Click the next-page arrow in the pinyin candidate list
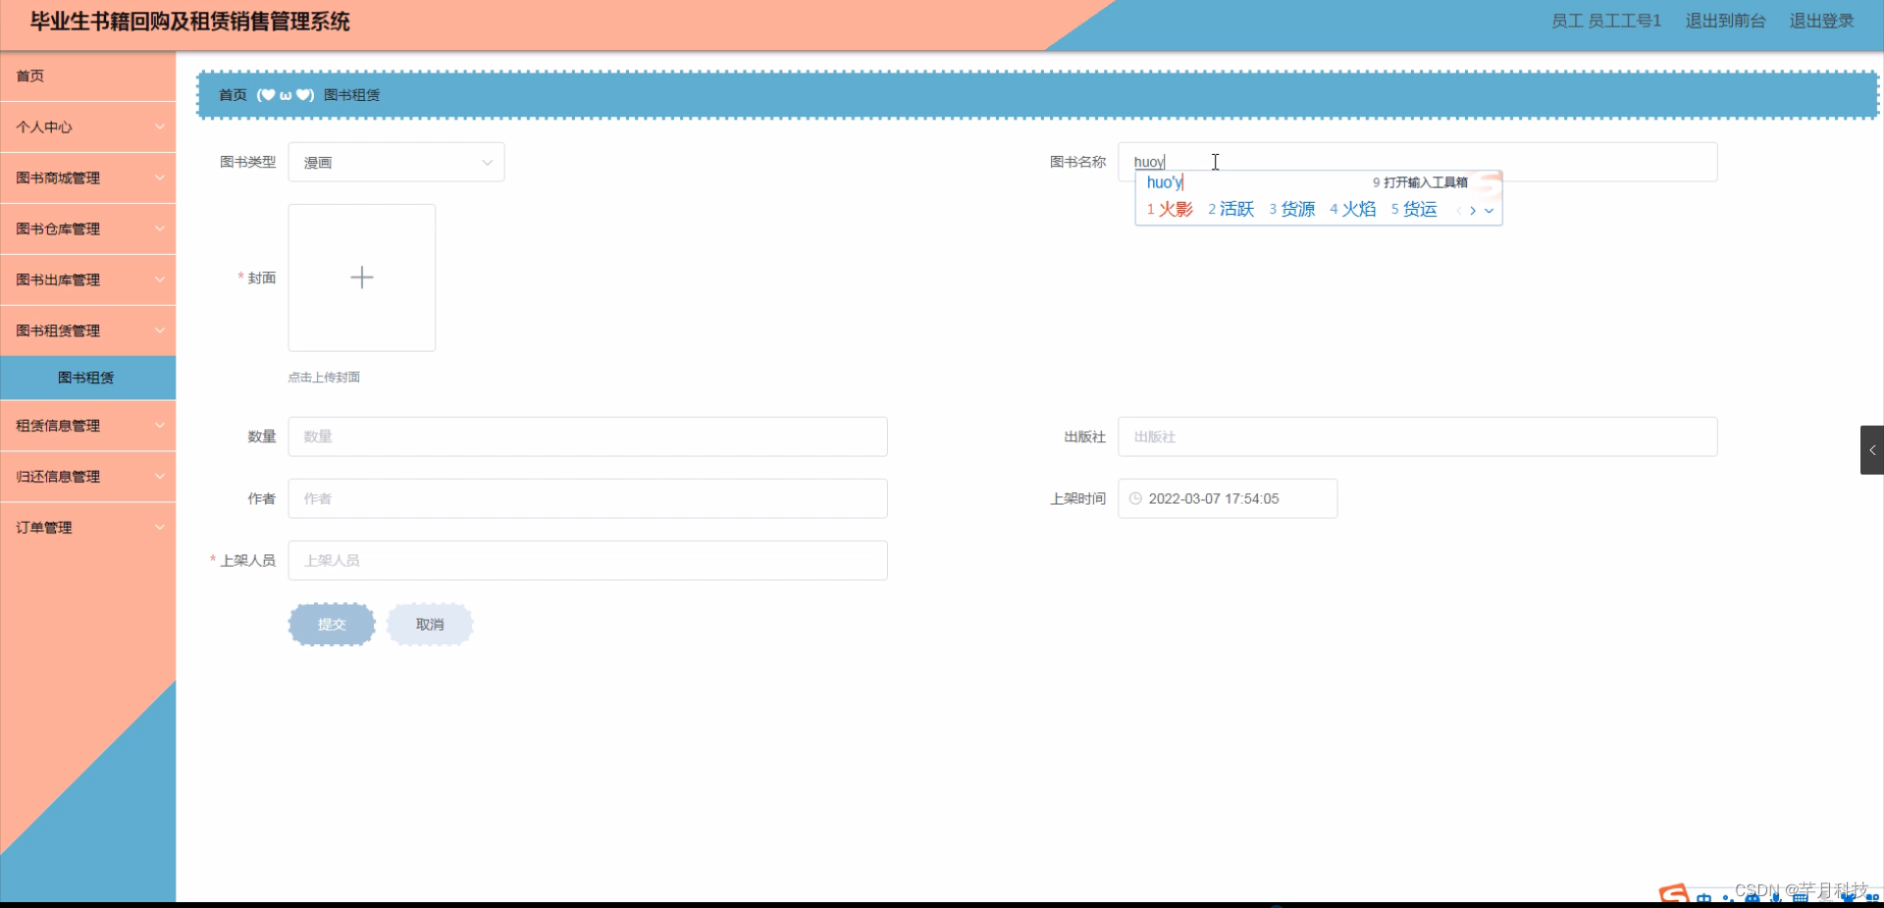This screenshot has height=908, width=1884. click(1473, 211)
